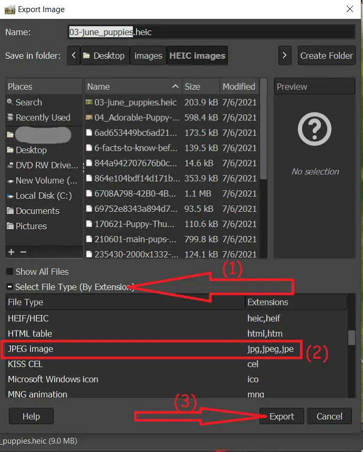This screenshot has height=452, width=363.
Task: Click the File Type column header
Action: tap(125, 302)
